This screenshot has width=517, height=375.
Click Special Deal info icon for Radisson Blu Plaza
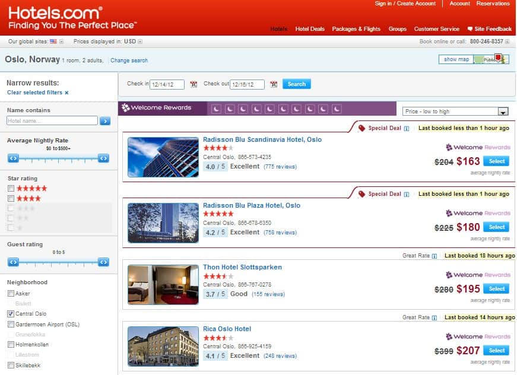[x=407, y=195]
